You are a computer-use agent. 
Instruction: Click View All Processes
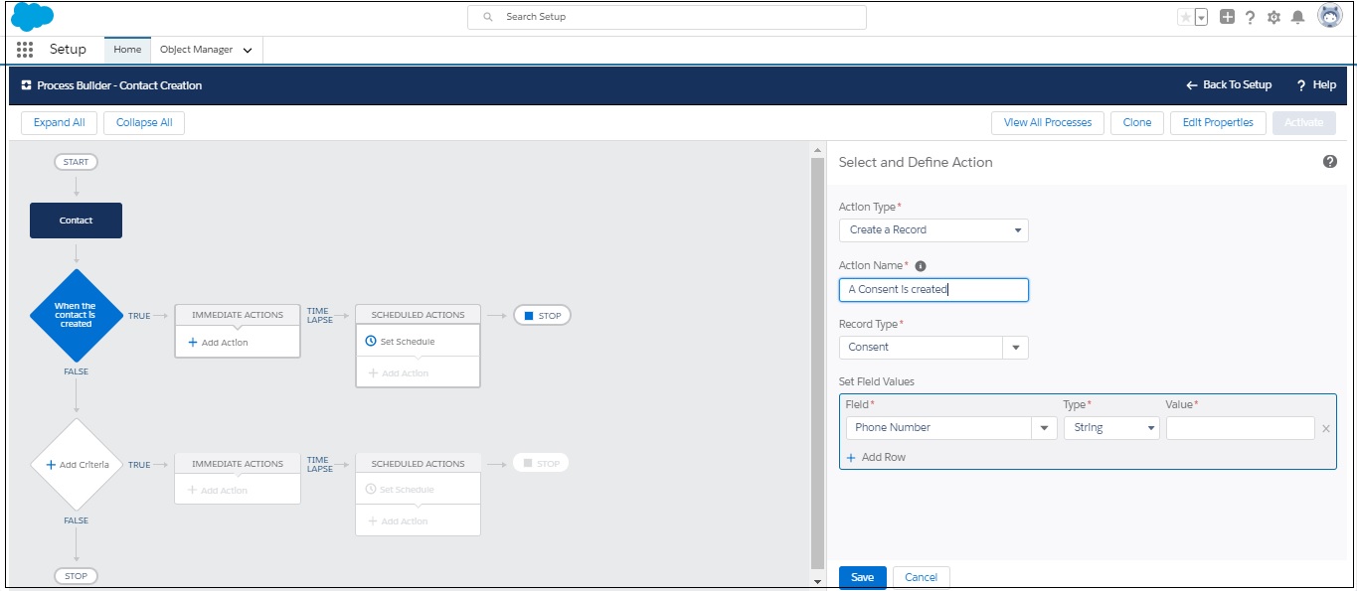click(1048, 123)
